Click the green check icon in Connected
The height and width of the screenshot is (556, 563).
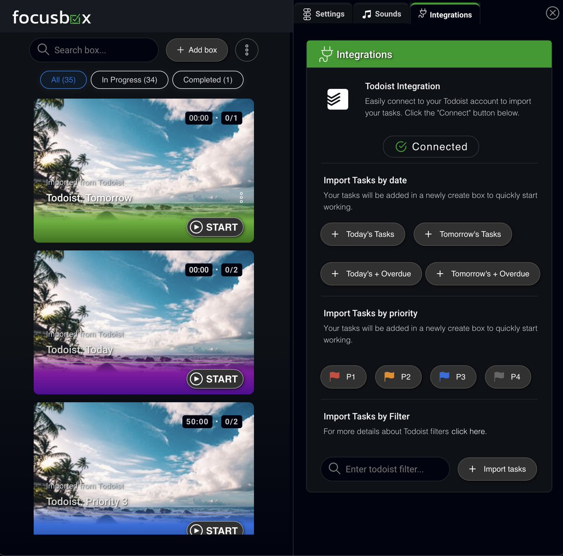click(401, 147)
